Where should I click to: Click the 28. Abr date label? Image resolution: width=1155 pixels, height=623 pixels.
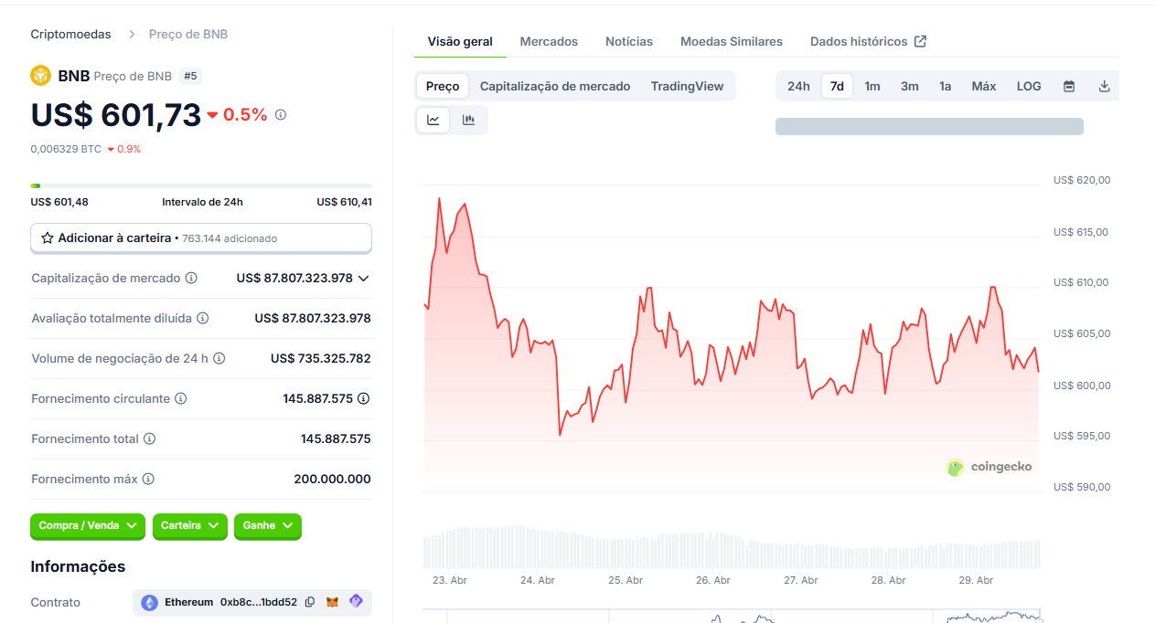pos(889,580)
